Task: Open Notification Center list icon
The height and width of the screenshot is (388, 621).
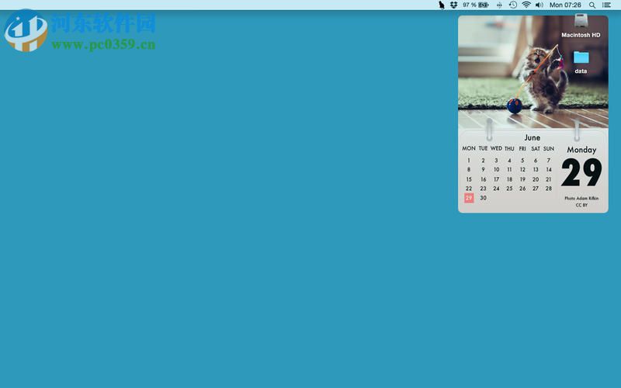Action: (x=606, y=5)
